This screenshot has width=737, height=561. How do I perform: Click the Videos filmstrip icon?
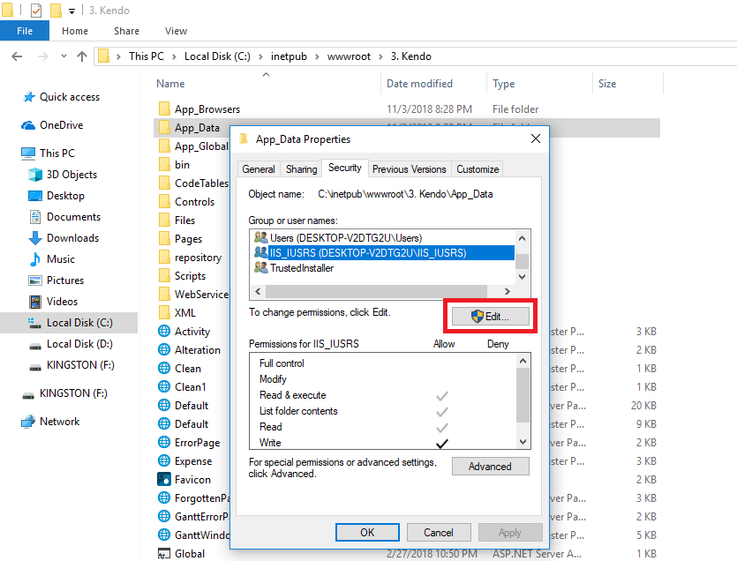tap(35, 302)
